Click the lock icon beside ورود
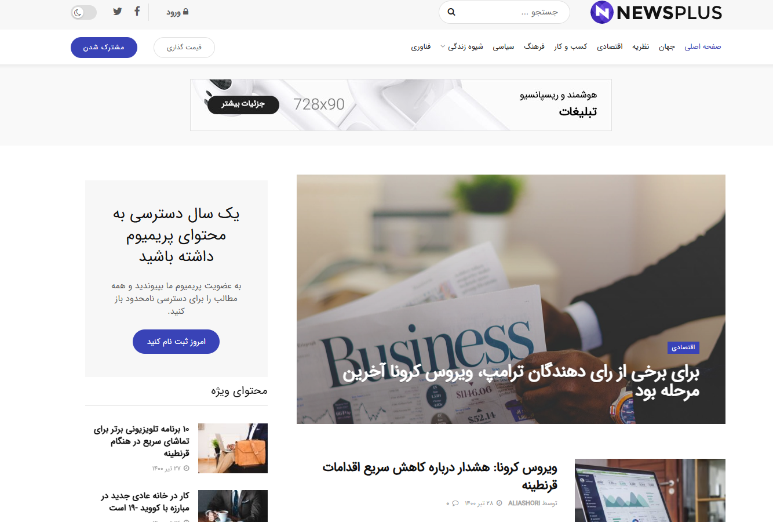Screen dimensions: 773x522 (185, 12)
